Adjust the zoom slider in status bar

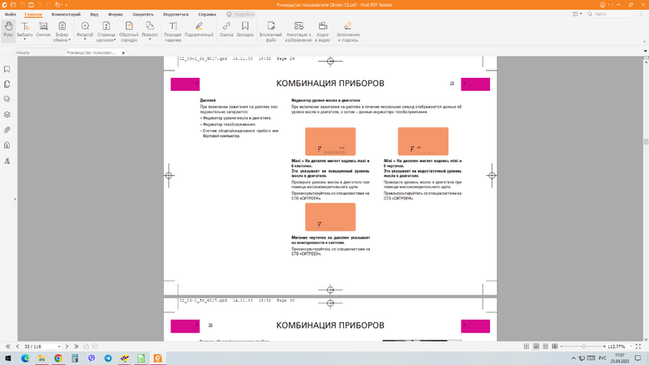point(584,346)
